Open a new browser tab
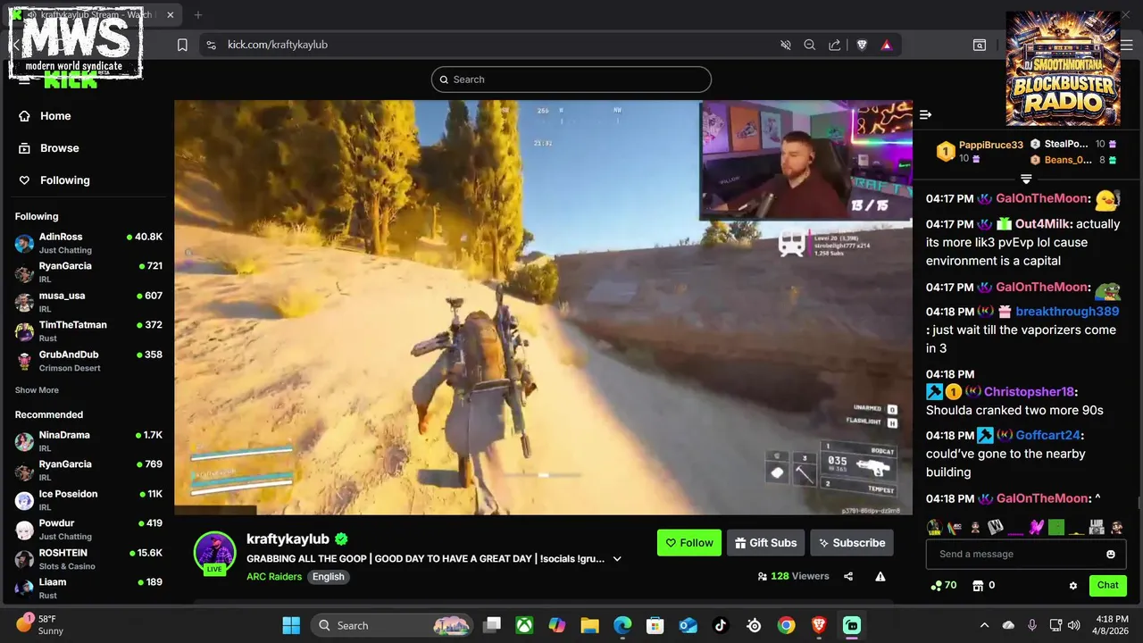Screen dimensions: 1143x643 click(x=198, y=15)
